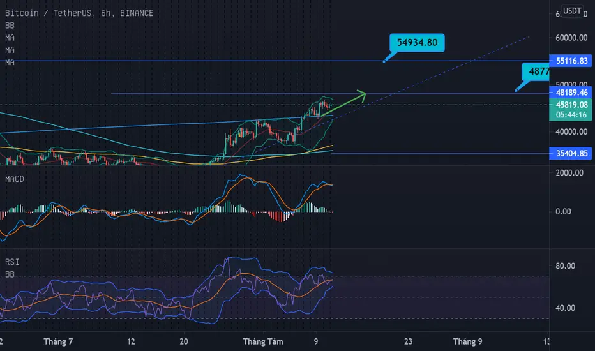Open the USDT currency selector
The width and height of the screenshot is (595, 351).
click(572, 11)
